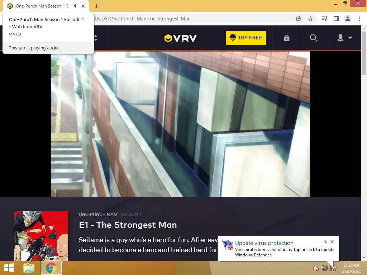Viewport: 367px width, 275px height.
Task: Open the watchlist icon in VRV header
Action: tap(287, 38)
